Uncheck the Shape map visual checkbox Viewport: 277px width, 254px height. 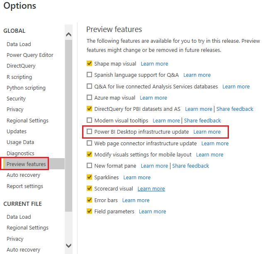pyautogui.click(x=90, y=63)
